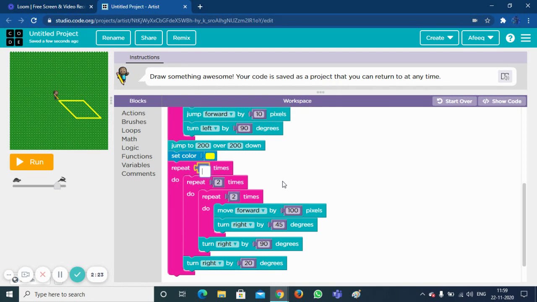Open the move forward direction dropdown
This screenshot has height=302, width=537.
(251, 211)
